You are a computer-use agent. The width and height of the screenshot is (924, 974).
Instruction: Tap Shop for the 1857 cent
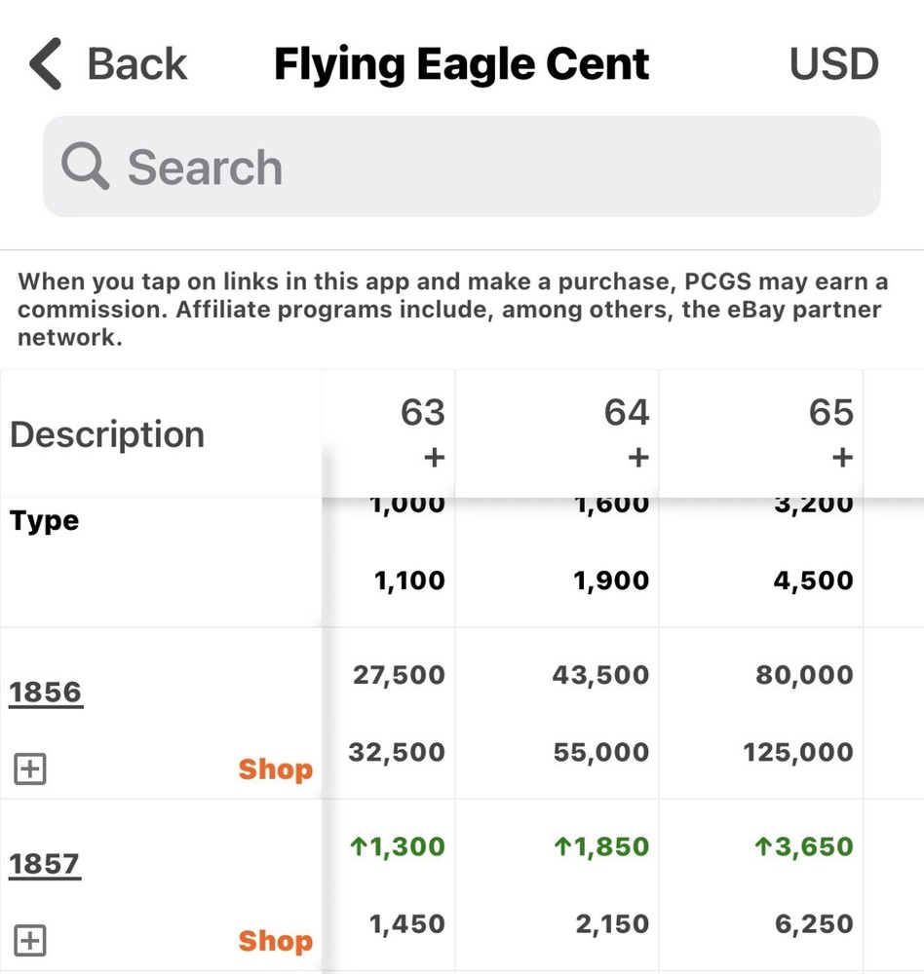pyautogui.click(x=275, y=941)
